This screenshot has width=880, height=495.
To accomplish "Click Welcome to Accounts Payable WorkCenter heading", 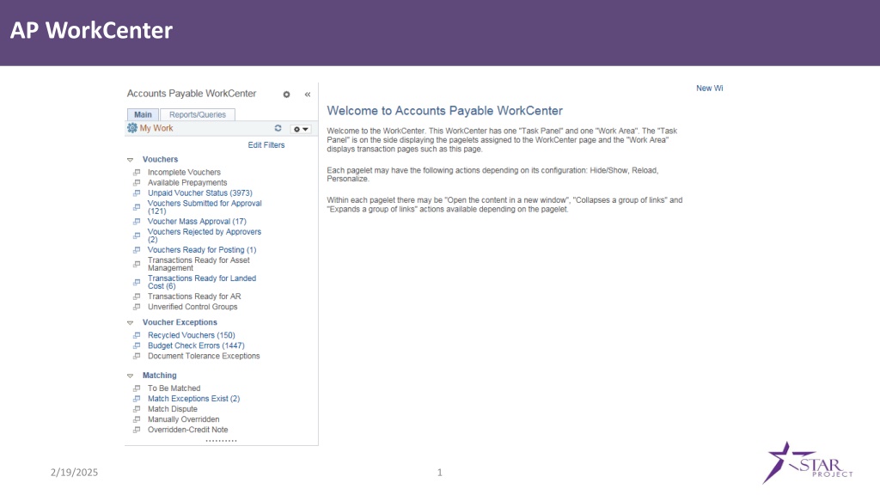I will [444, 111].
